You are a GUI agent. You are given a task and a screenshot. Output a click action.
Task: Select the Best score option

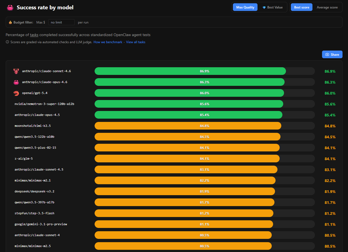tap(302, 7)
